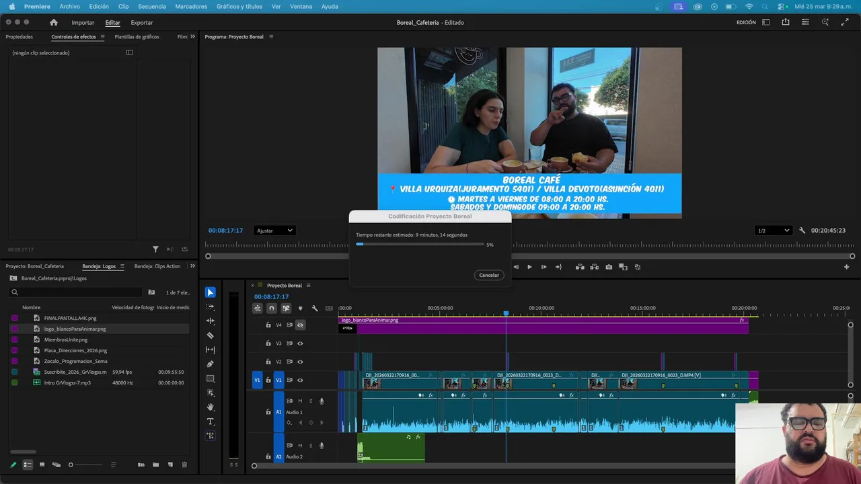The image size is (861, 484).
Task: Open the Controles de efectos panel menu
Action: (103, 37)
